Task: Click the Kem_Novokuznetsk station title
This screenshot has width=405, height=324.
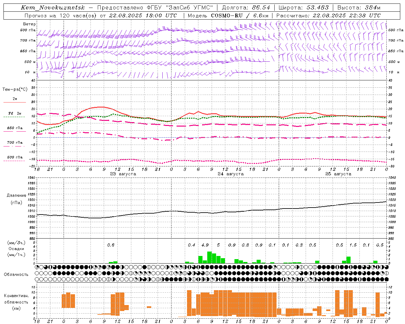Action: [x=53, y=8]
